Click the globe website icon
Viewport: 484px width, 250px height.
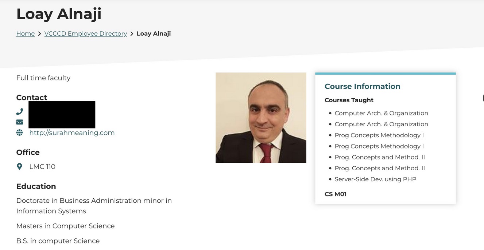(19, 132)
